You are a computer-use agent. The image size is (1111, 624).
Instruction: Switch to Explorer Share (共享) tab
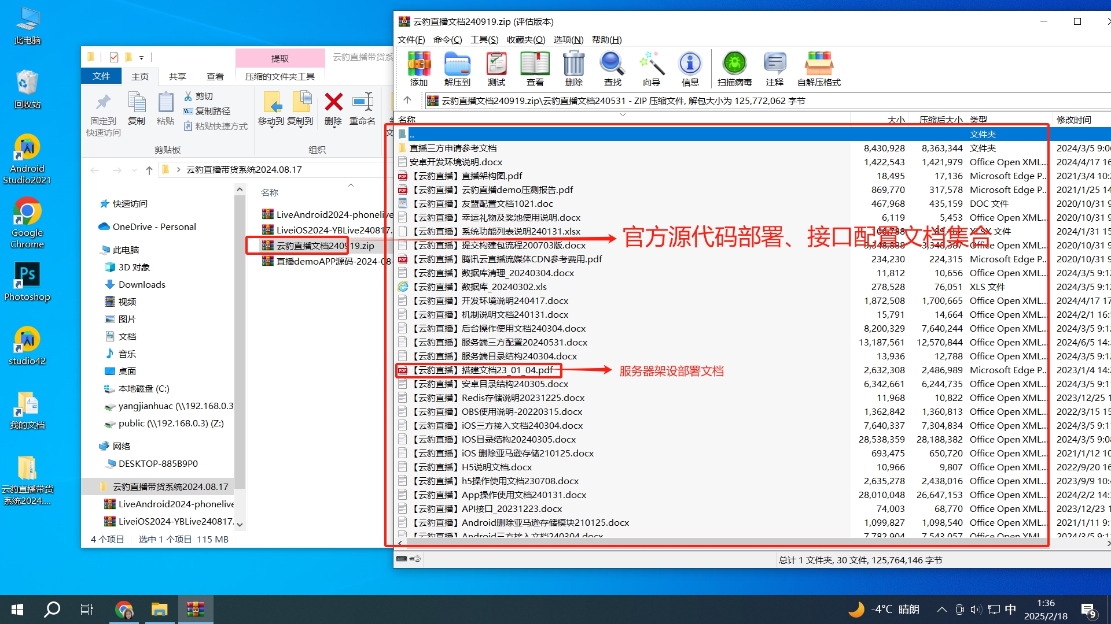(178, 76)
